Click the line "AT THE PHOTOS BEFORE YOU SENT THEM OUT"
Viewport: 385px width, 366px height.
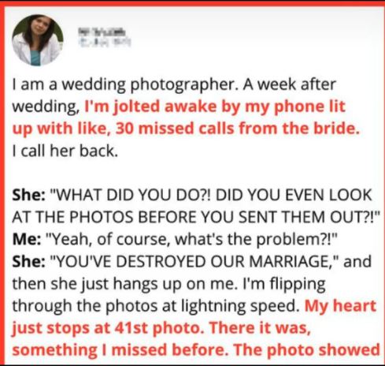click(194, 217)
